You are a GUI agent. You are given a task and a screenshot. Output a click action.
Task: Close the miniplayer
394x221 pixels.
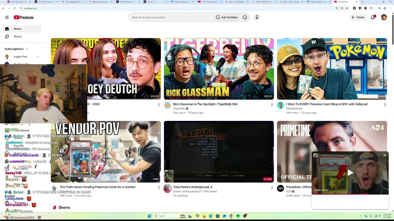pos(385,156)
